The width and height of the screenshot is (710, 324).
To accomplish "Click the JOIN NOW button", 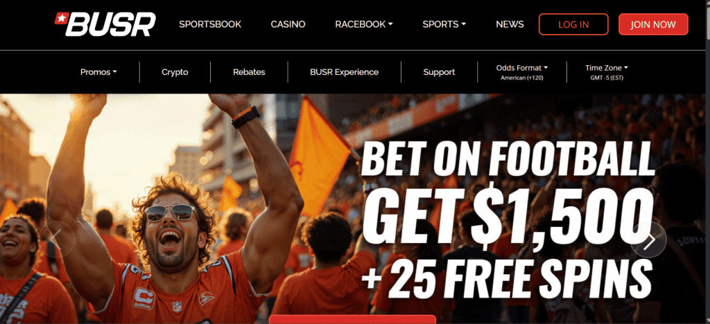I will [x=653, y=24].
